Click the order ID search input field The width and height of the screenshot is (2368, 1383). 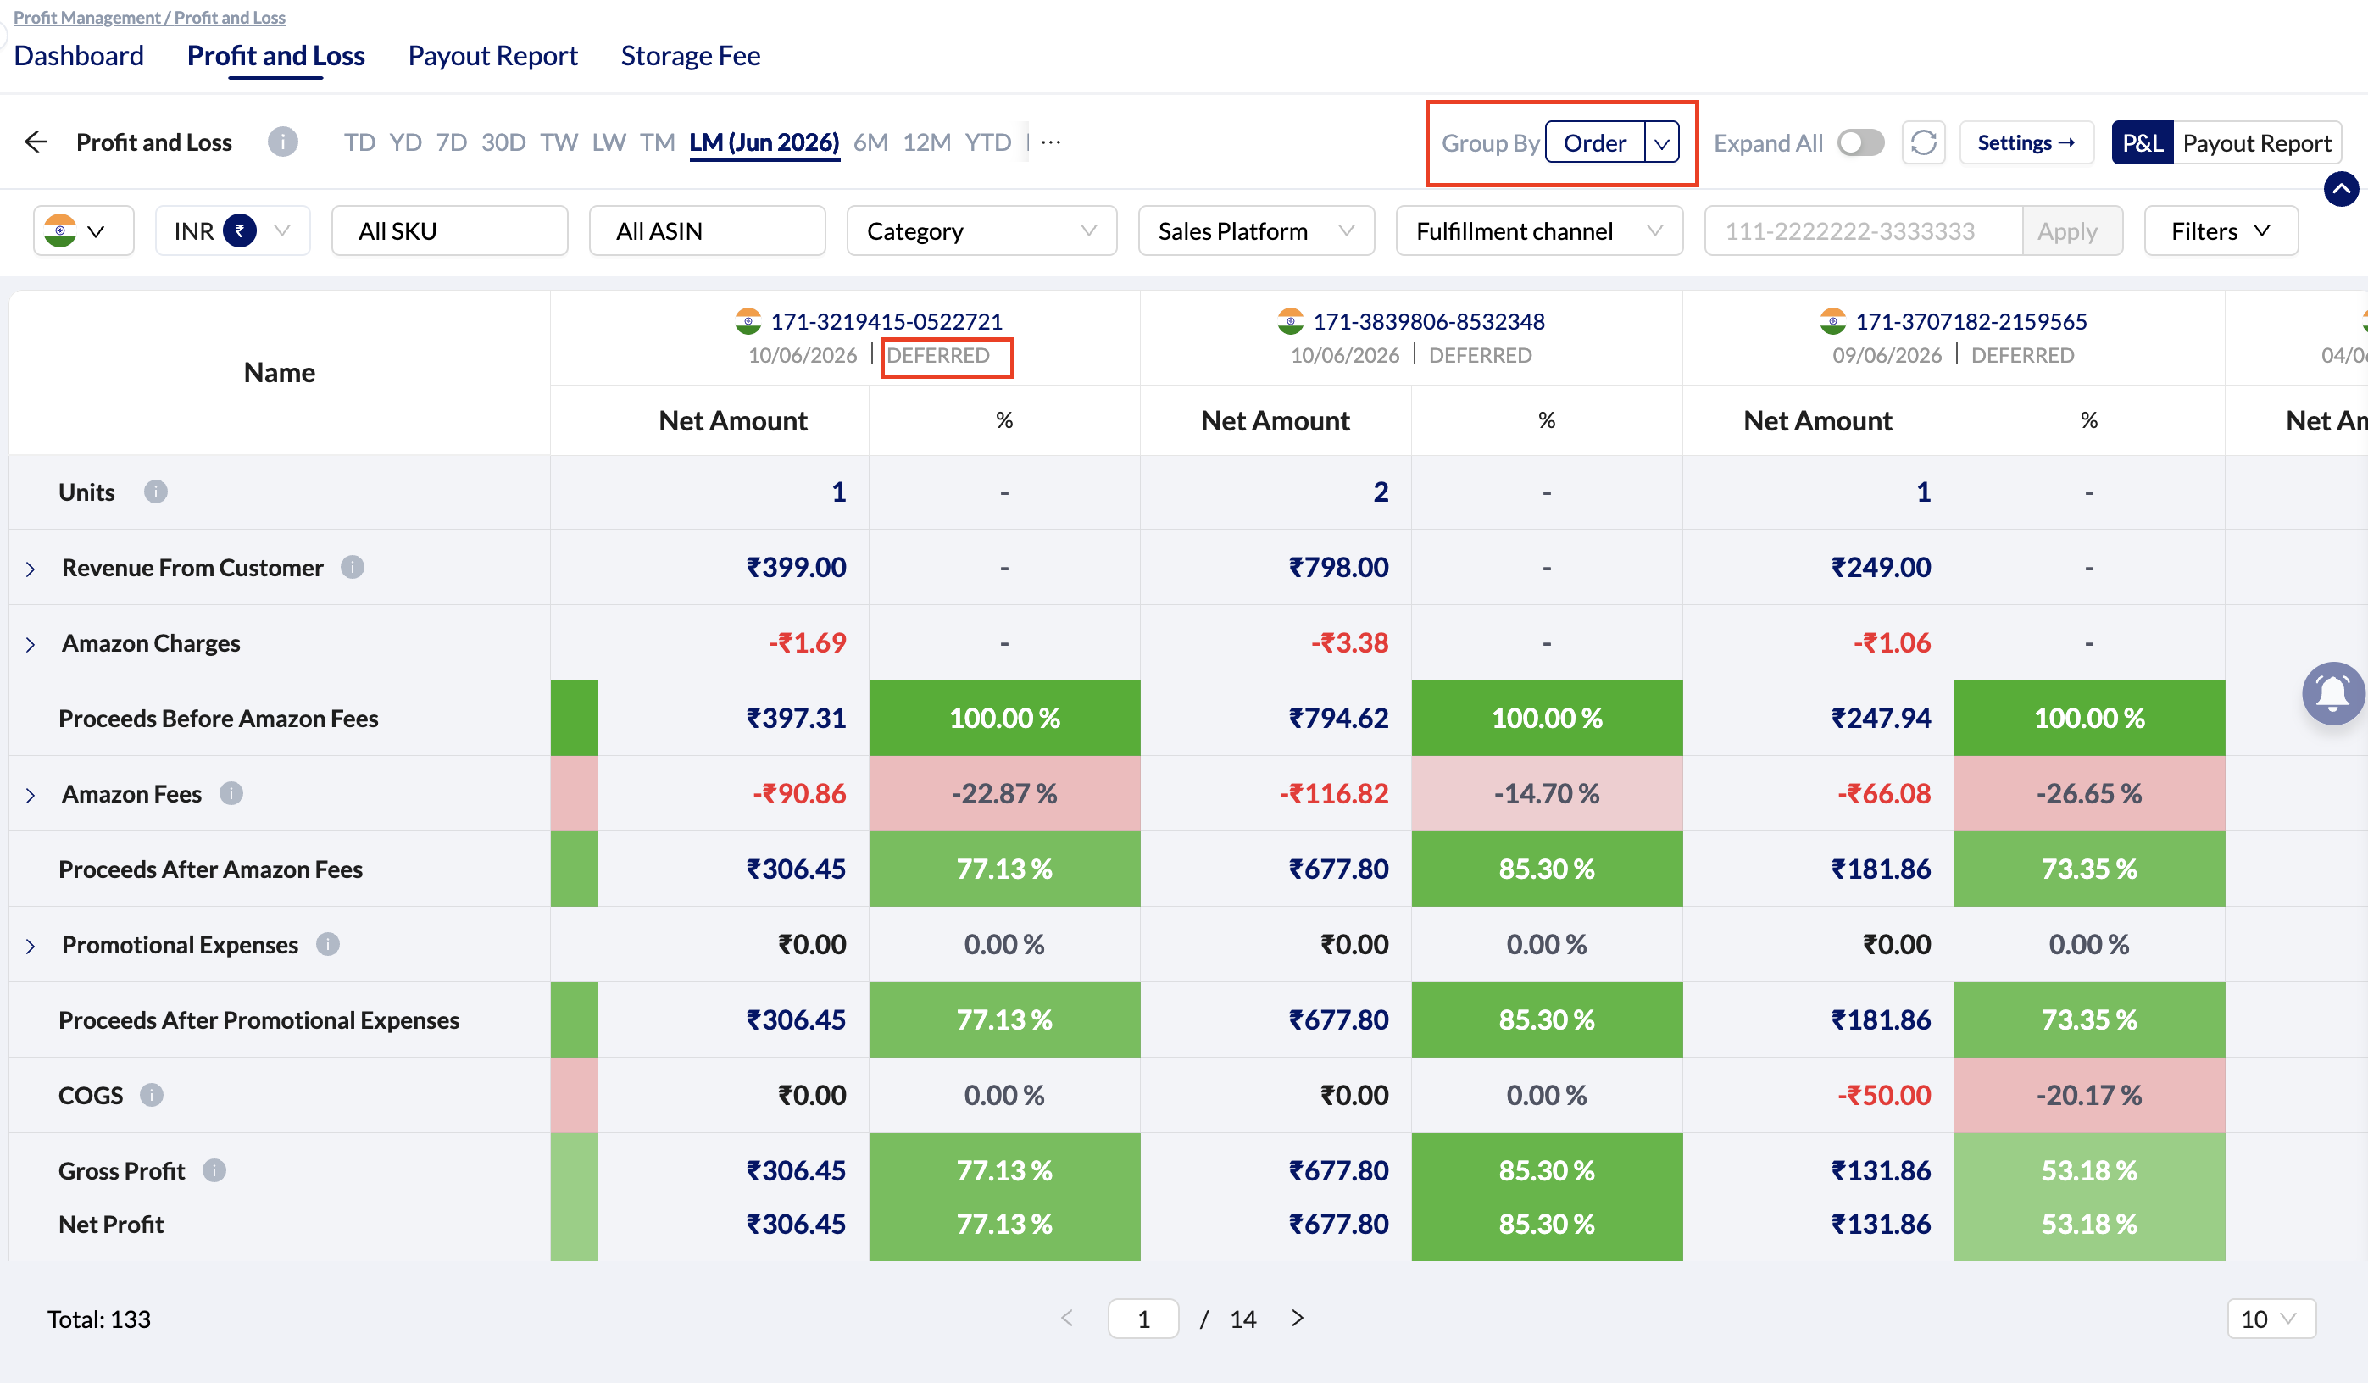tap(1863, 231)
